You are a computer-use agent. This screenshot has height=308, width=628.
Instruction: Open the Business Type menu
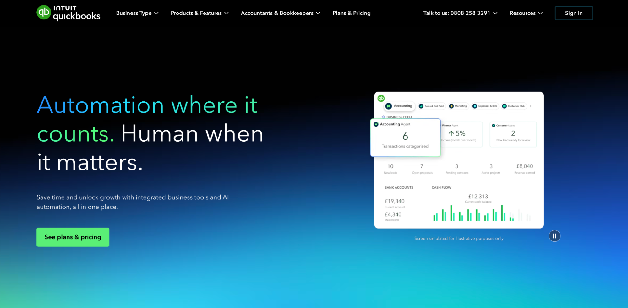tap(137, 13)
